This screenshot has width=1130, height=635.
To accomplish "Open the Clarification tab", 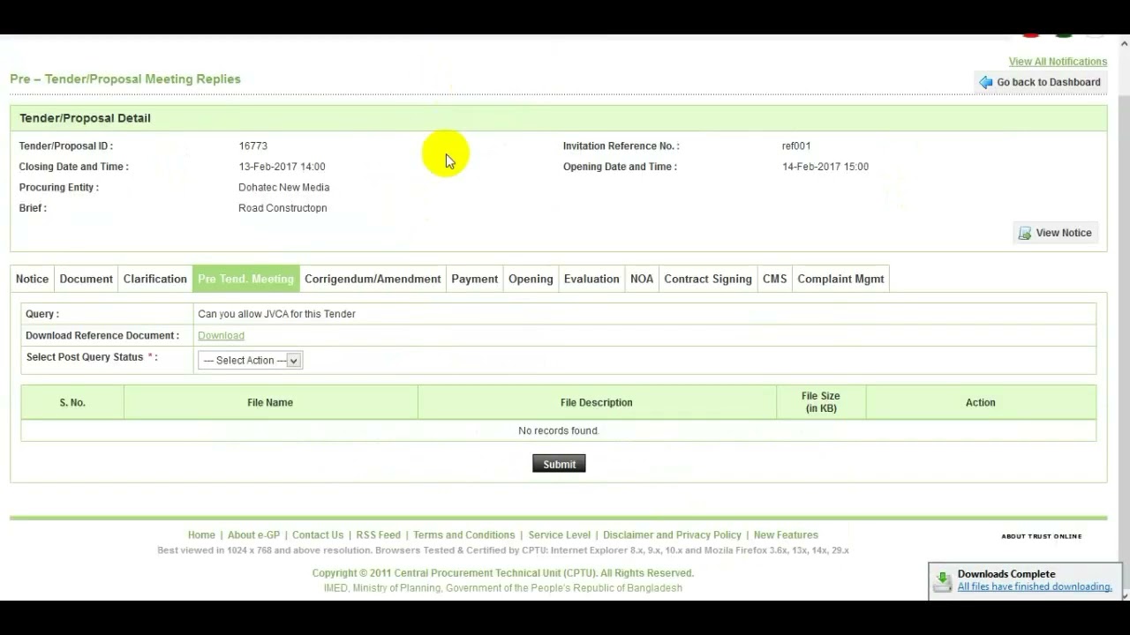I will [x=154, y=279].
